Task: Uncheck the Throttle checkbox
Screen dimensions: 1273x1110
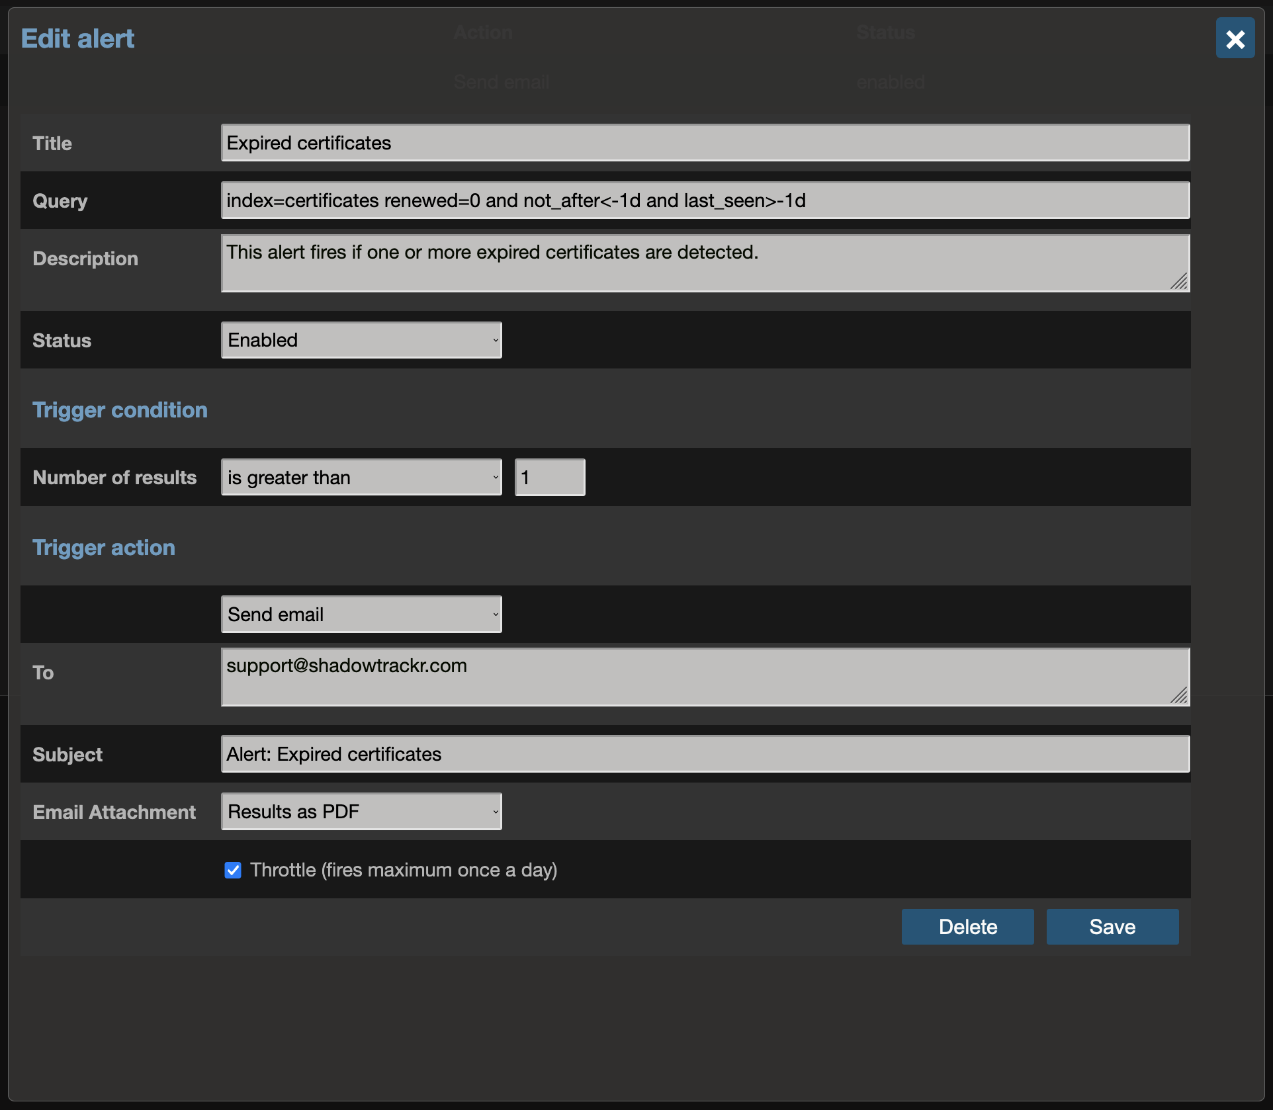Action: click(233, 870)
